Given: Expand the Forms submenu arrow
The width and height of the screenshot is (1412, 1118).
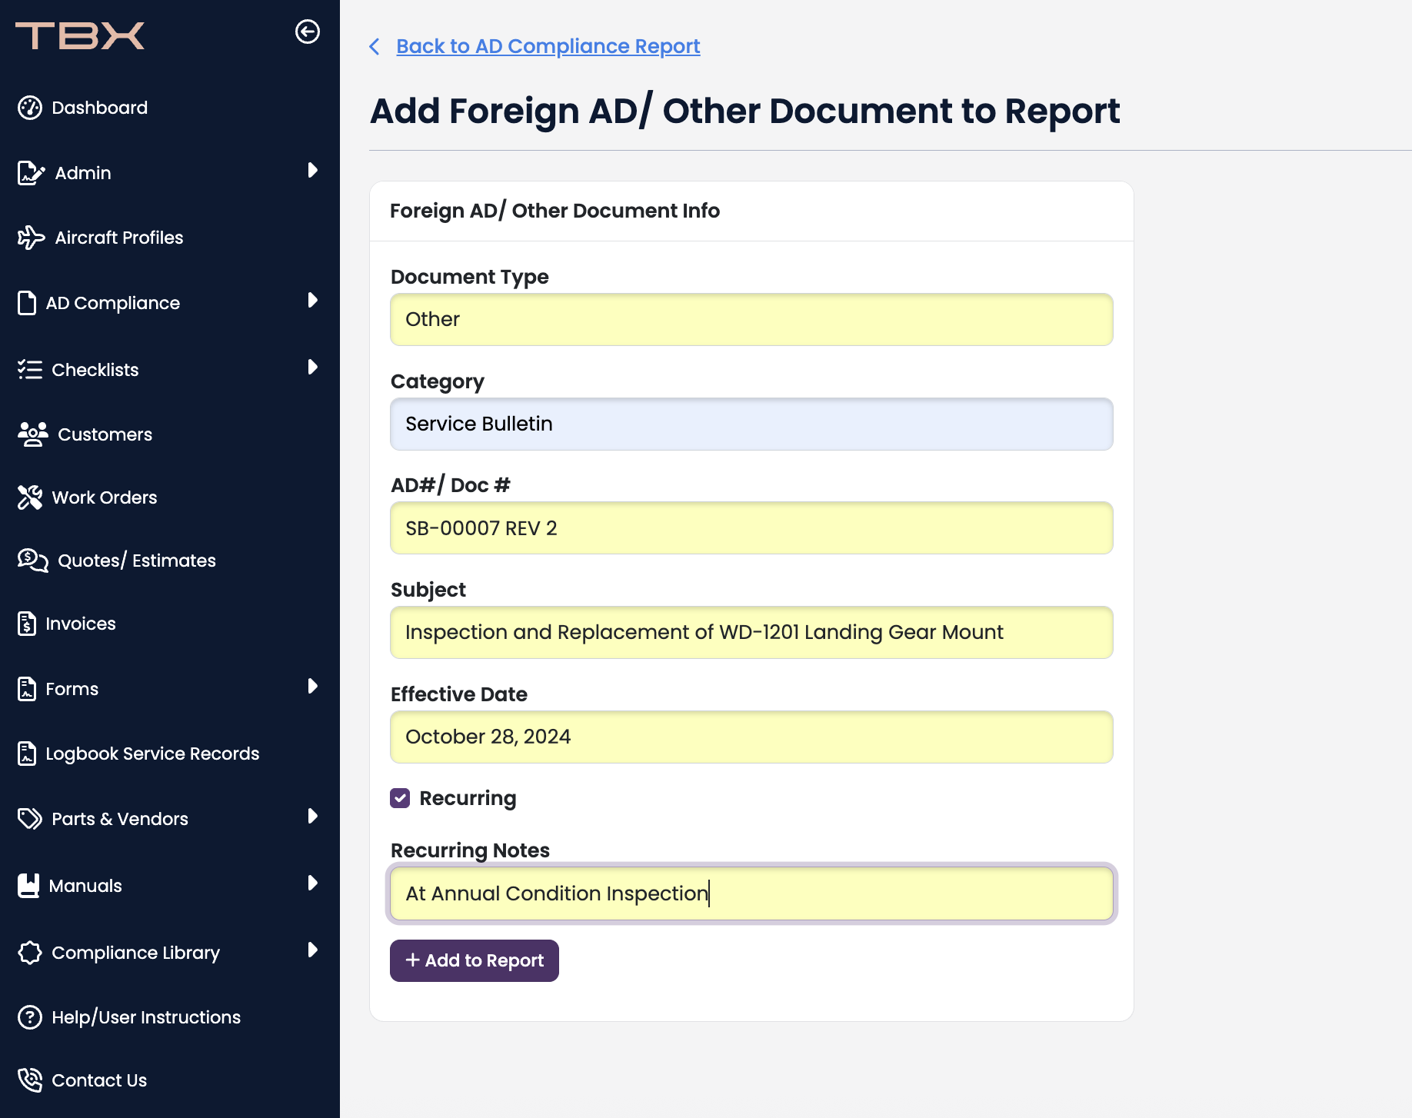Looking at the screenshot, I should click(x=312, y=686).
